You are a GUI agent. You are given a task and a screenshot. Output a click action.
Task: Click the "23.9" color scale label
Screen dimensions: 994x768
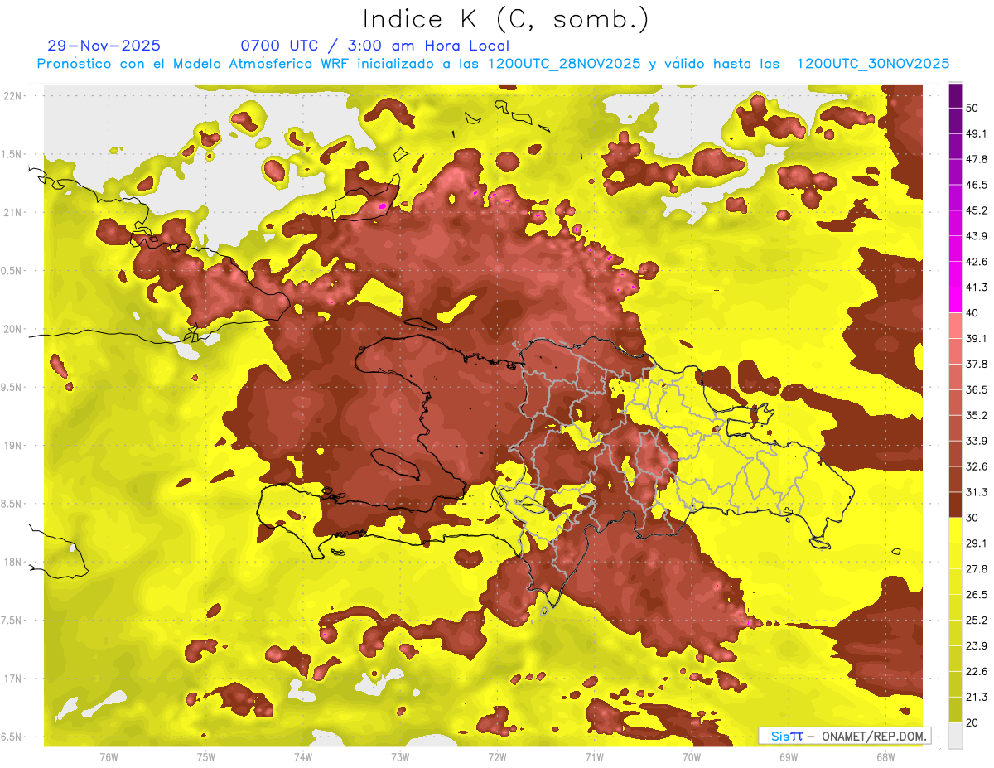[x=976, y=646]
